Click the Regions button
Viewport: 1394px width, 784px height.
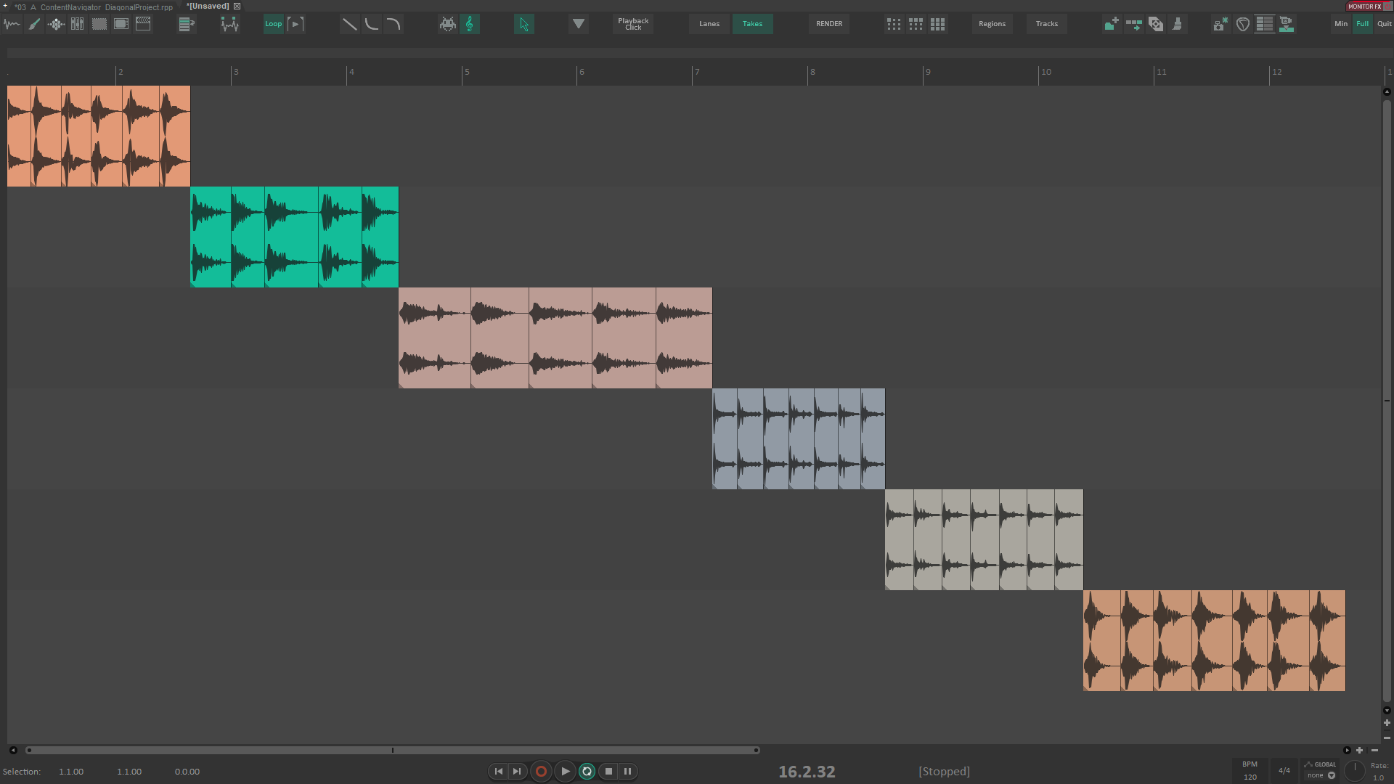click(992, 24)
